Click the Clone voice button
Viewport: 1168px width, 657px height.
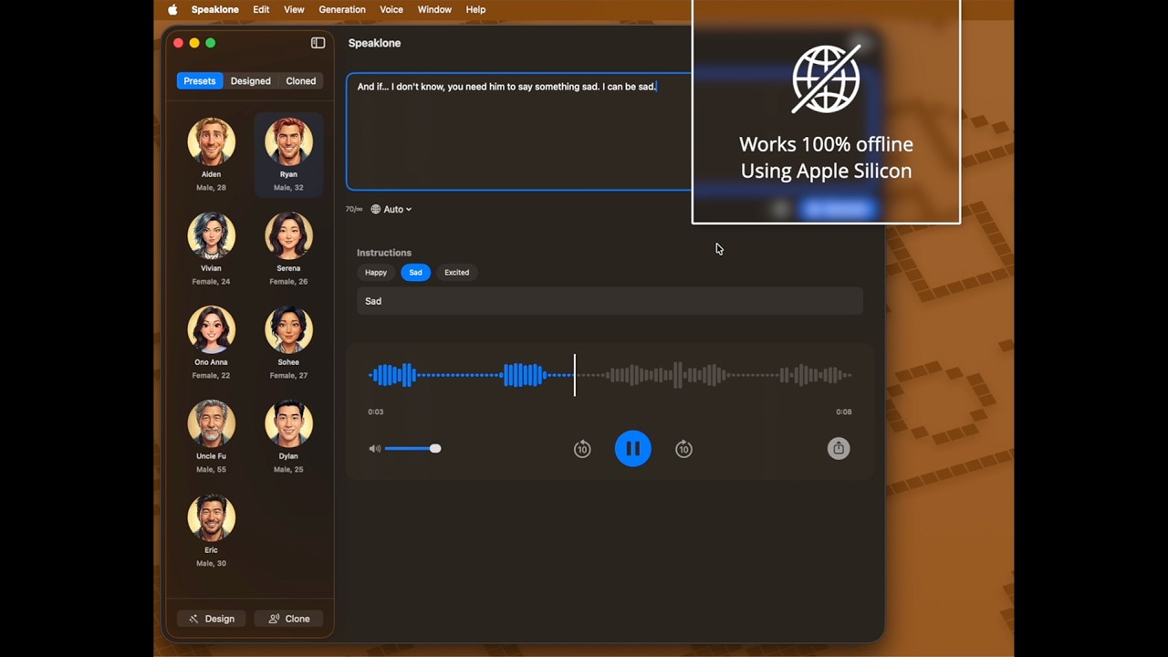click(x=289, y=619)
